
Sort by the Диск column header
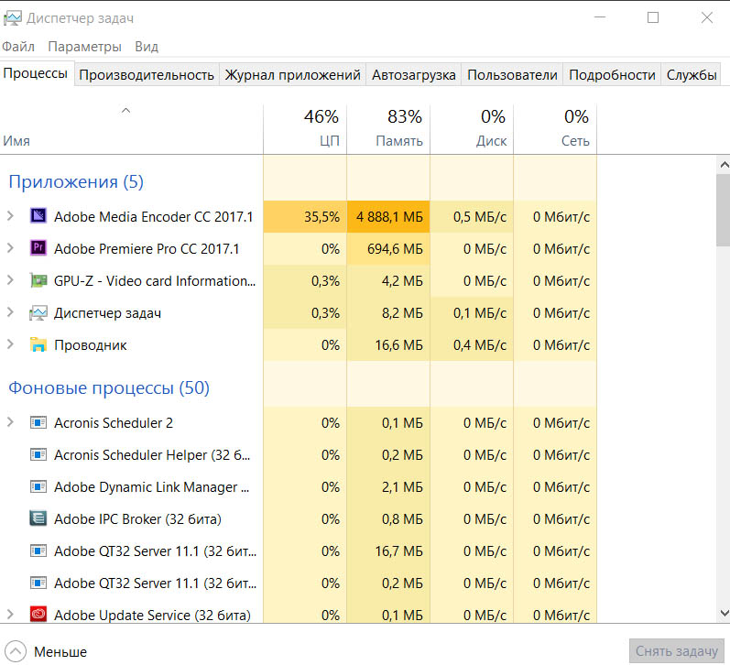click(472, 129)
